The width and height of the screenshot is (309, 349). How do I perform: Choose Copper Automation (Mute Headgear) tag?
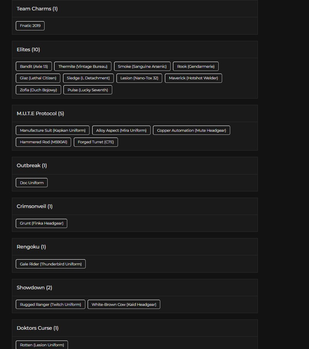pos(191,131)
